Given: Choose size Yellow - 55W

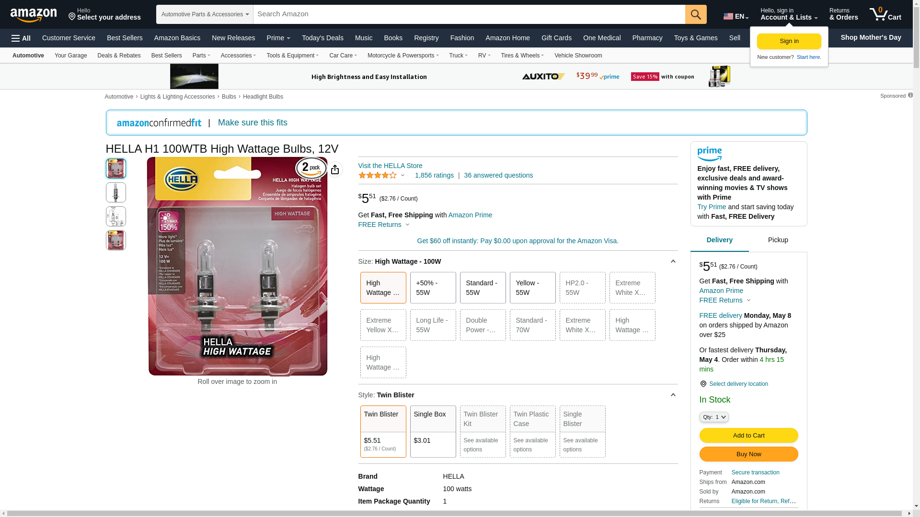Looking at the screenshot, I should coord(533,288).
